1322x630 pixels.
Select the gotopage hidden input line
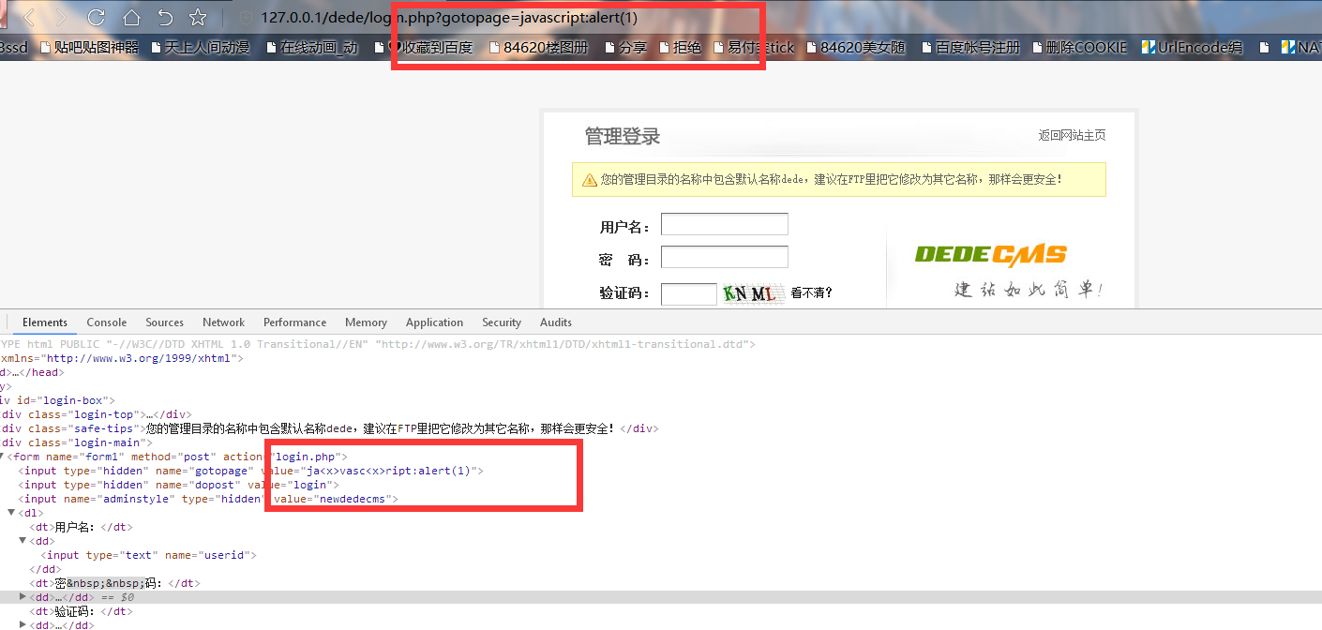coord(251,471)
